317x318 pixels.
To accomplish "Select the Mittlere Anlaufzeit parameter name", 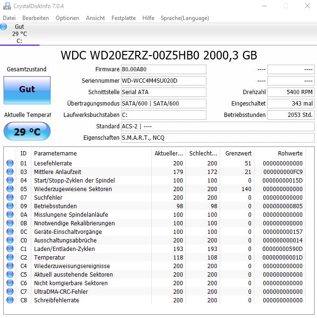I will 57,172.
